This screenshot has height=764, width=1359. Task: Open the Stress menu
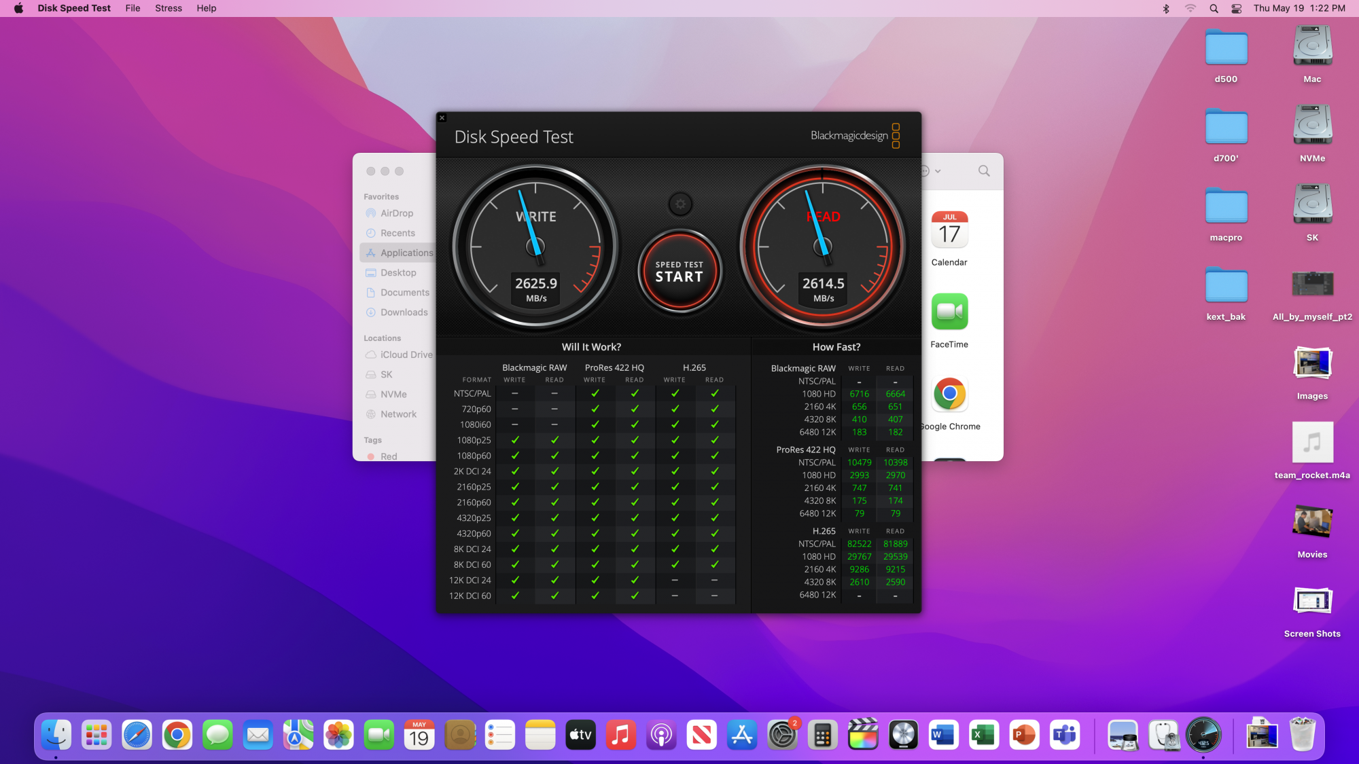169,8
